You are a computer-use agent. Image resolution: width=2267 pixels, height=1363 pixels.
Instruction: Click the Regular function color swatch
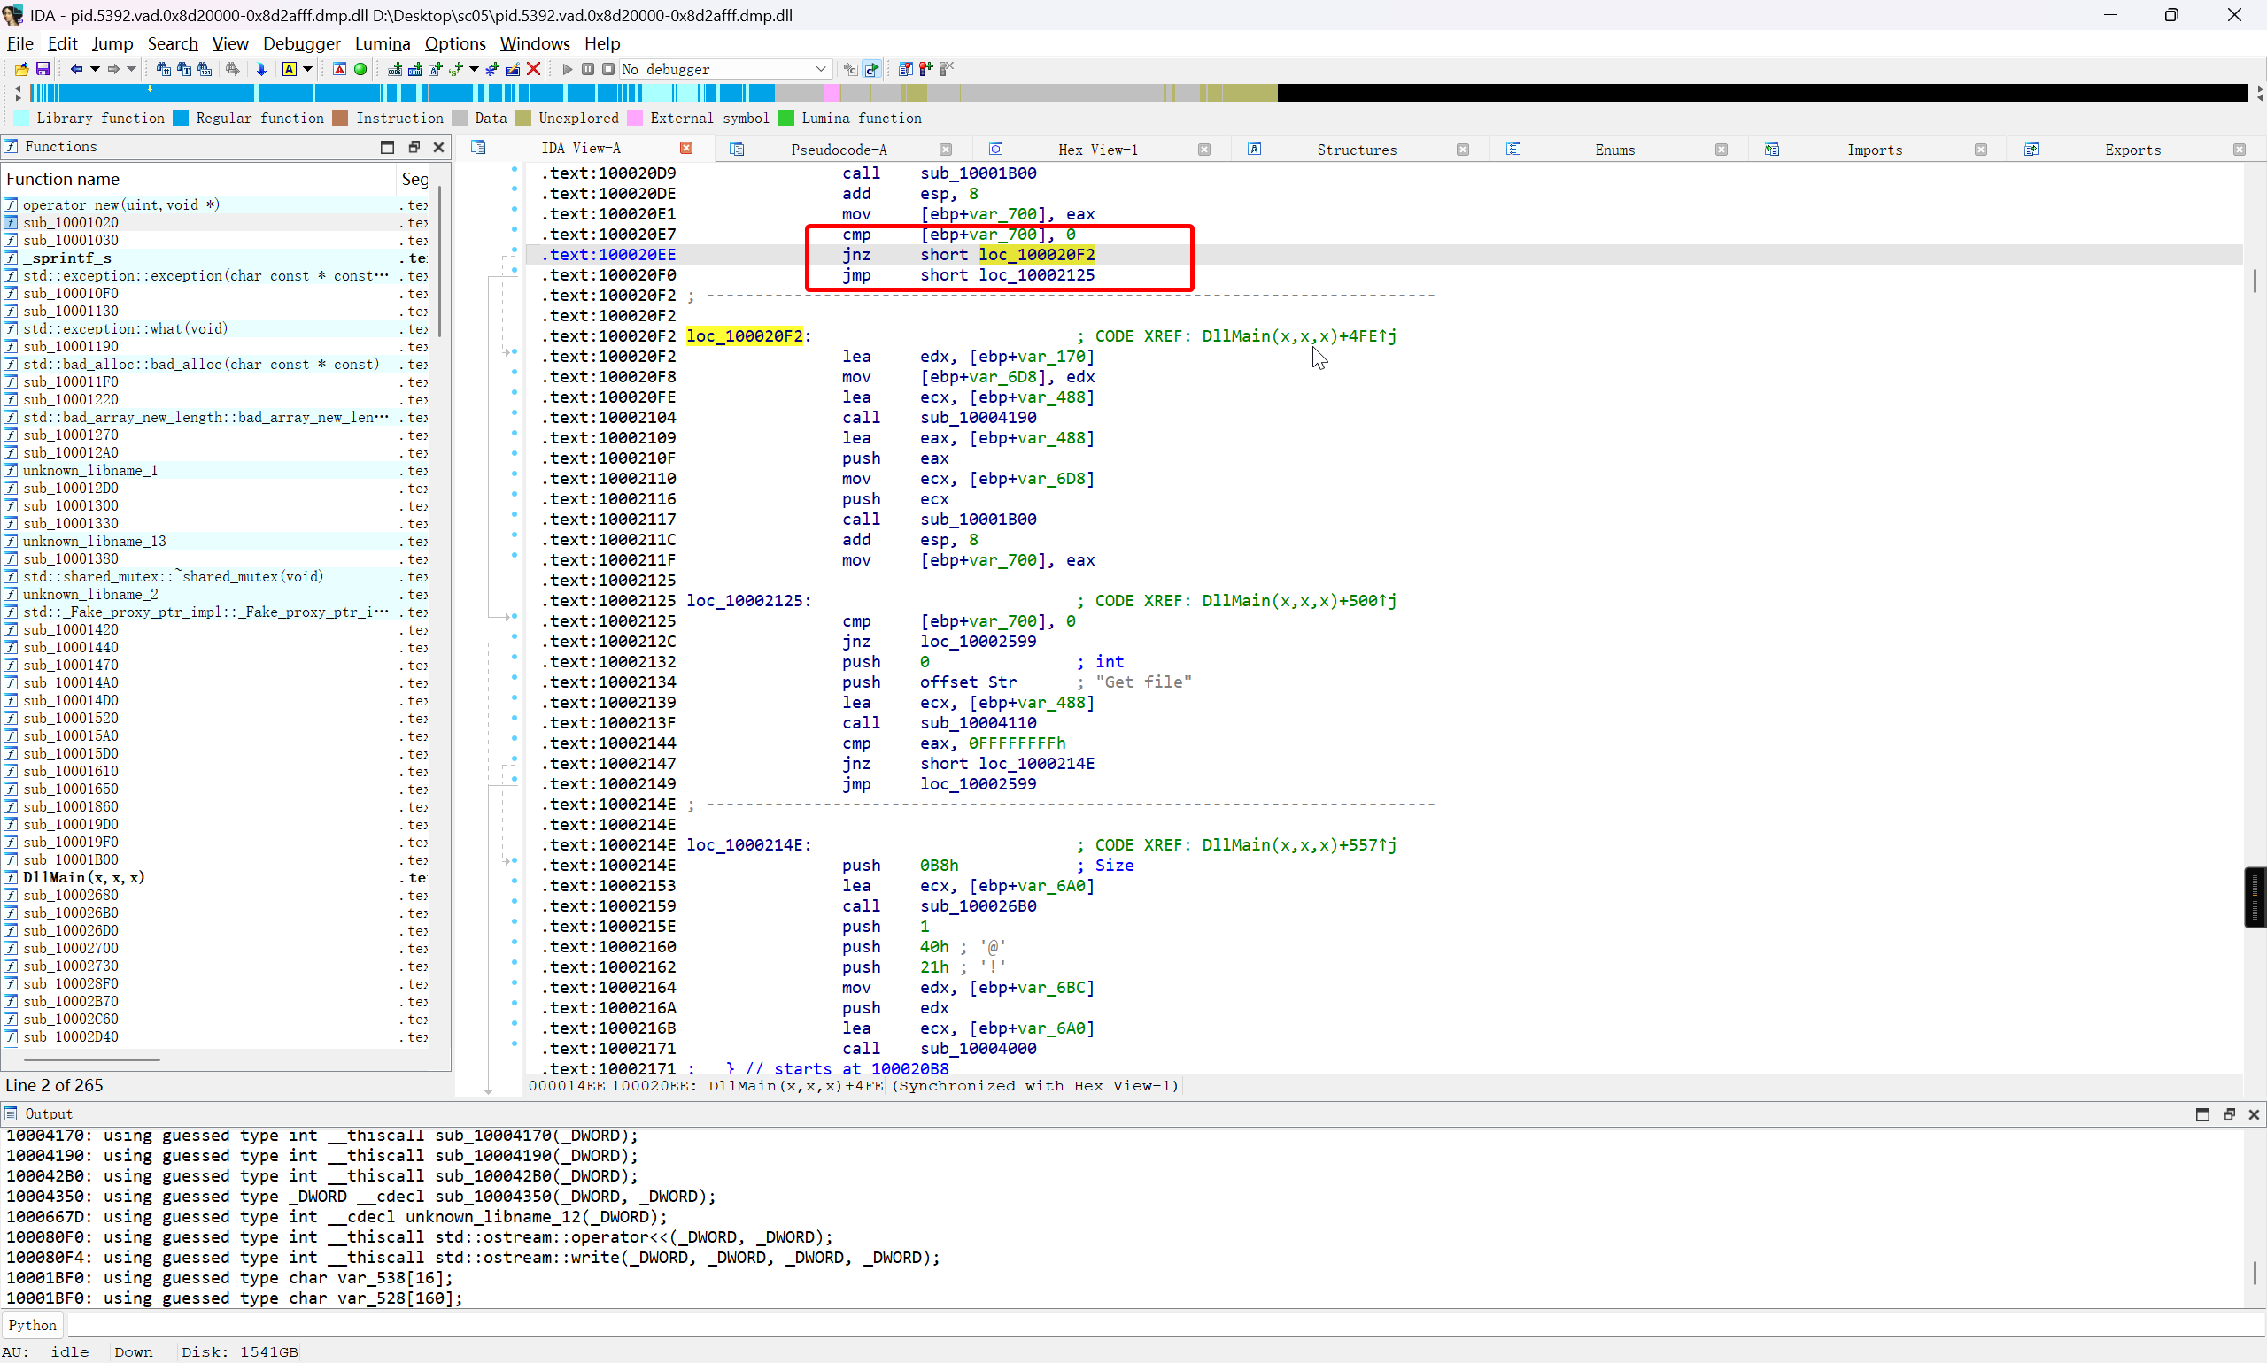(181, 119)
